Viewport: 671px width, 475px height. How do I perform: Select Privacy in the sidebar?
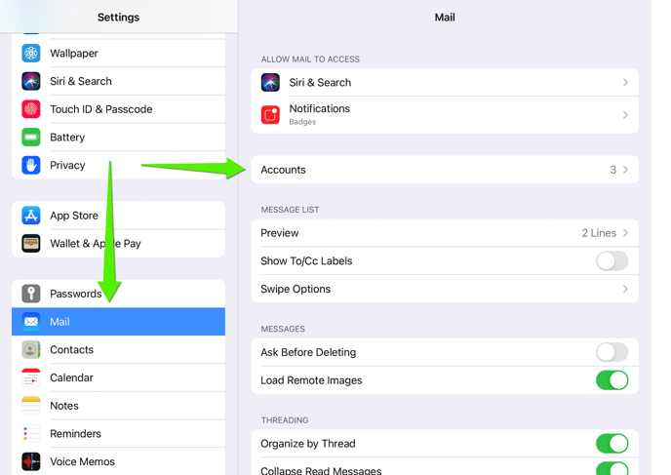pos(119,165)
